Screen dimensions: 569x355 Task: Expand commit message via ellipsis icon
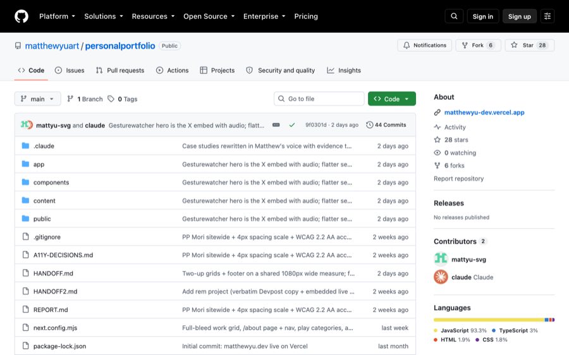[276, 125]
